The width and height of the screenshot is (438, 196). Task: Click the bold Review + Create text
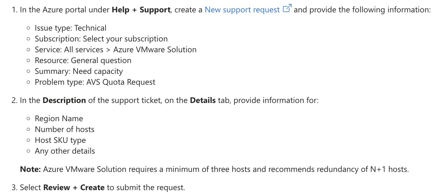click(74, 188)
